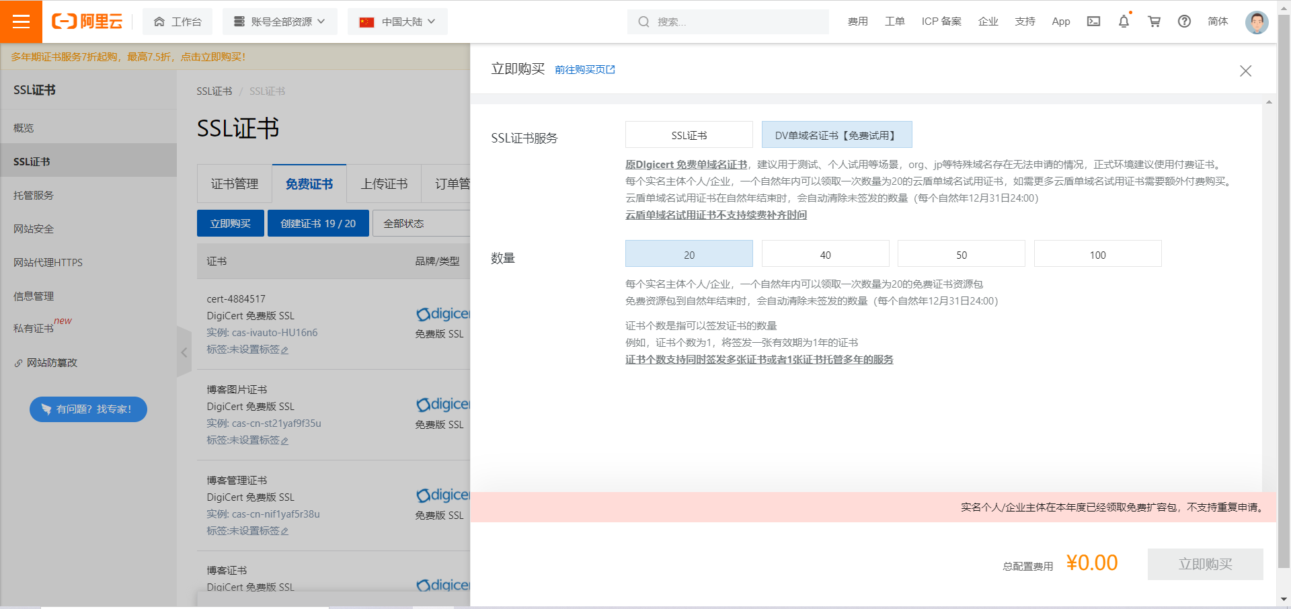
Task: Open 工作台 workbench
Action: tap(178, 22)
